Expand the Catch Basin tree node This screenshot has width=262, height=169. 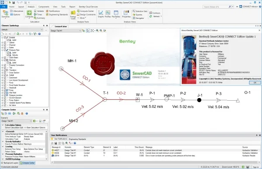pyautogui.click(x=2, y=57)
